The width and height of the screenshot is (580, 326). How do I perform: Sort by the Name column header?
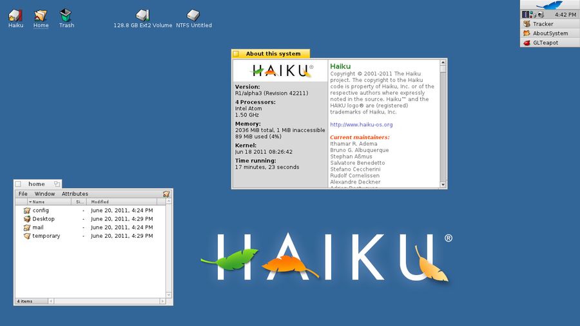pyautogui.click(x=49, y=202)
